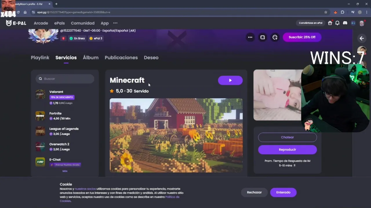Screen dimensions: 371x208
Task: Click the profile avatar with wings frame
Action: (43, 36)
